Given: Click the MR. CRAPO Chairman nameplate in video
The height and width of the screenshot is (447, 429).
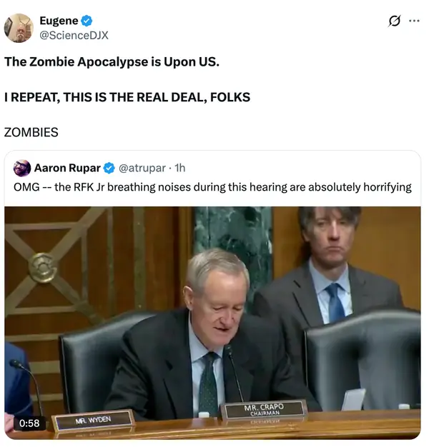Looking at the screenshot, I should coord(264,410).
